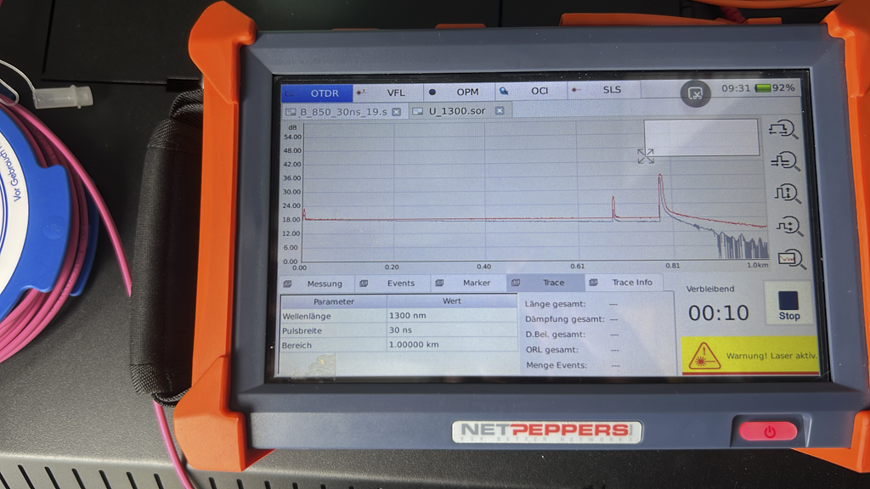Switch to the VFL mode tab
Viewport: 870px width, 489px height.
[x=387, y=92]
